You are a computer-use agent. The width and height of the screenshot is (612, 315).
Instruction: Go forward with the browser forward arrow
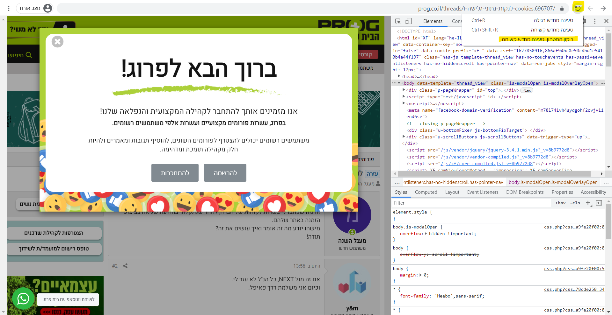603,8
